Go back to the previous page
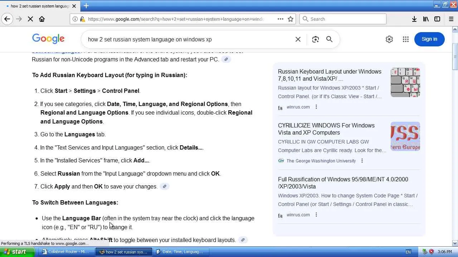This screenshot has width=458, height=257. coord(7,19)
